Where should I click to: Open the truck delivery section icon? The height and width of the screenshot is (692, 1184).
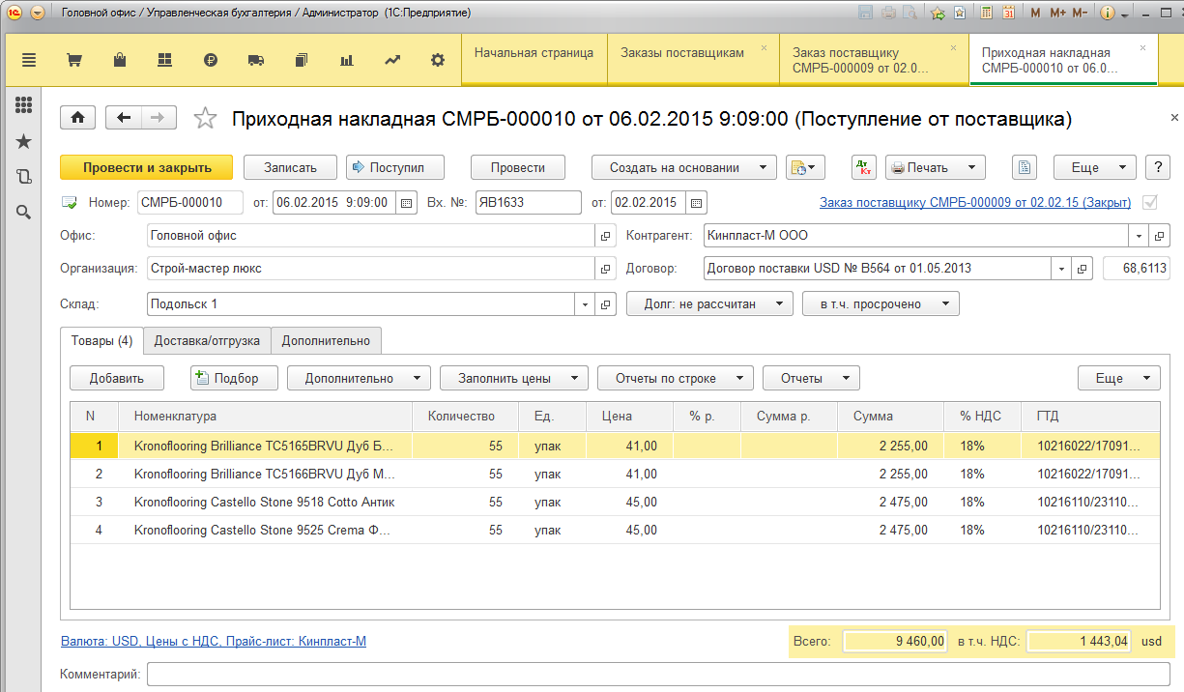(x=256, y=60)
